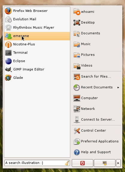Open Desktop folder icon
The image size is (125, 172).
click(77, 22)
